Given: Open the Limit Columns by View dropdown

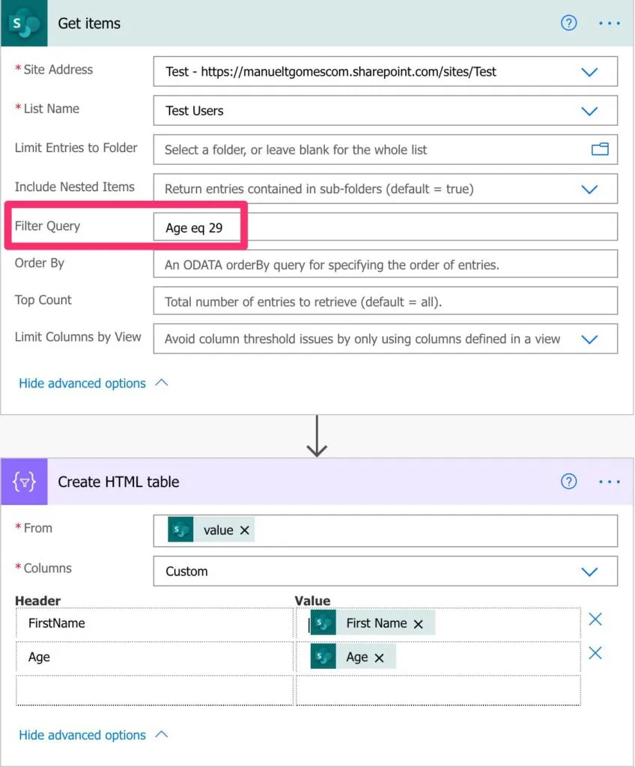Looking at the screenshot, I should (589, 339).
